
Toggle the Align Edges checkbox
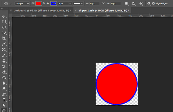point(153,4)
